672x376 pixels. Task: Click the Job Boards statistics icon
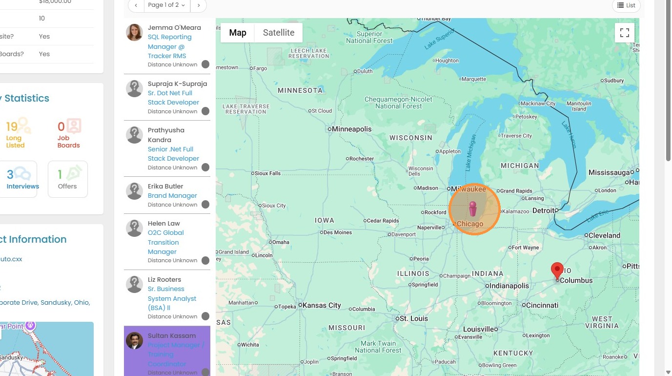click(74, 126)
